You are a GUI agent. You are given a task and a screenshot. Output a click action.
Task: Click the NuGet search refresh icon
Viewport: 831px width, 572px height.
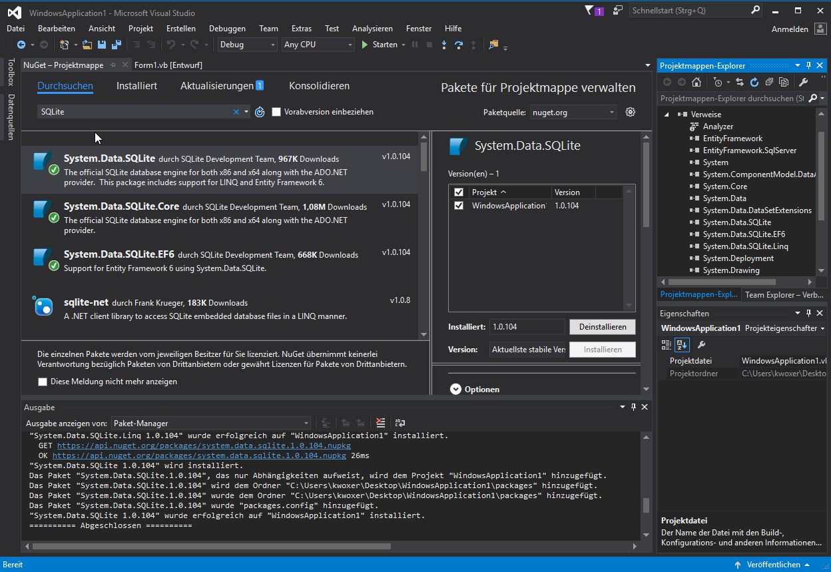pyautogui.click(x=260, y=112)
